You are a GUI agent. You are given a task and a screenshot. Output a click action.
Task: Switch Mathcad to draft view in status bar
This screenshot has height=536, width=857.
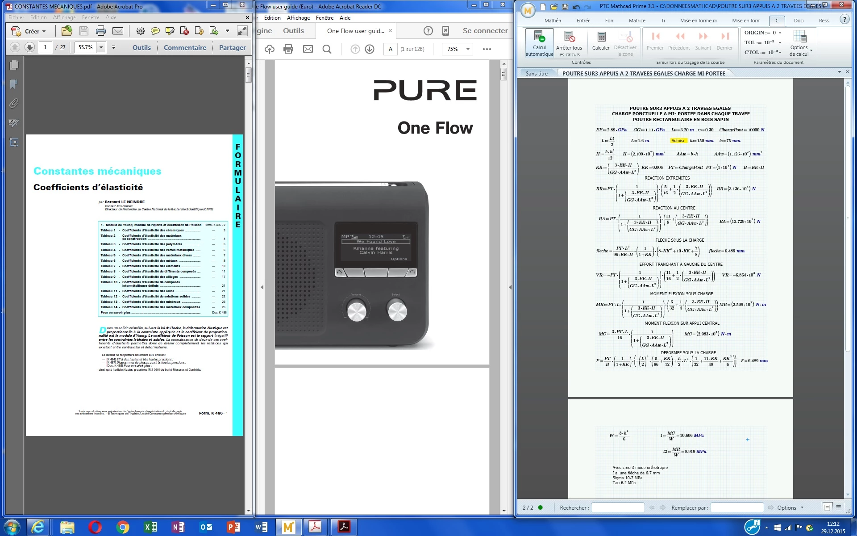tap(838, 507)
